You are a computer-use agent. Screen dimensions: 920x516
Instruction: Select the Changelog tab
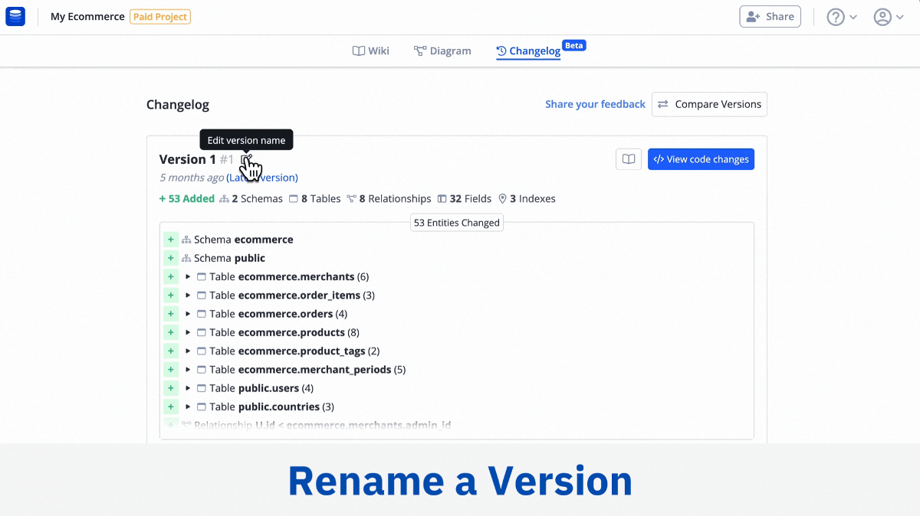[x=528, y=51]
